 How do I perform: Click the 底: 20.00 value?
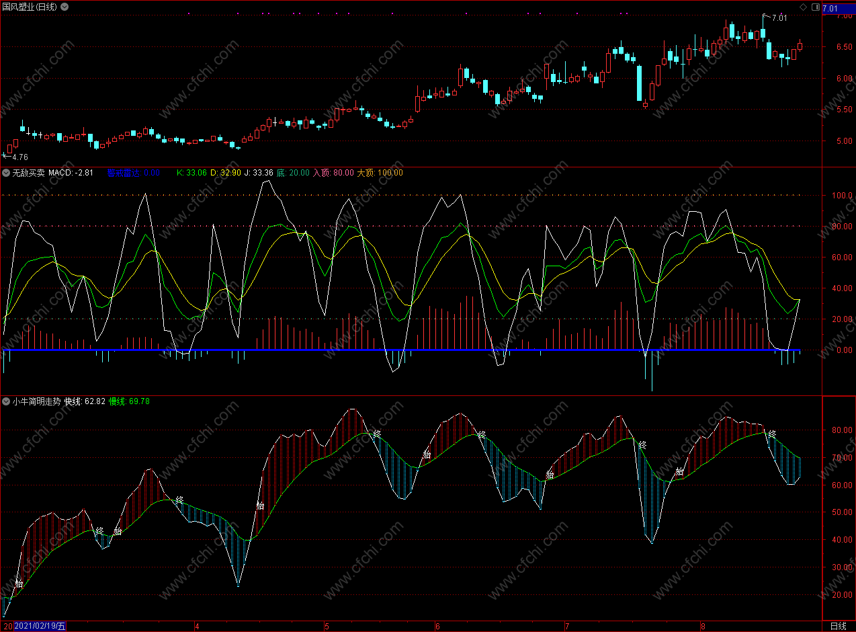click(293, 173)
